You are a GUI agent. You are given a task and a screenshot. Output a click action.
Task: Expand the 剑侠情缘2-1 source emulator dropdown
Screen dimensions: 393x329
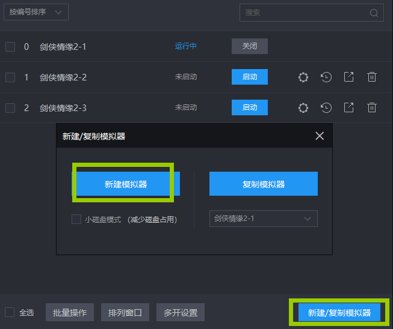(264, 219)
